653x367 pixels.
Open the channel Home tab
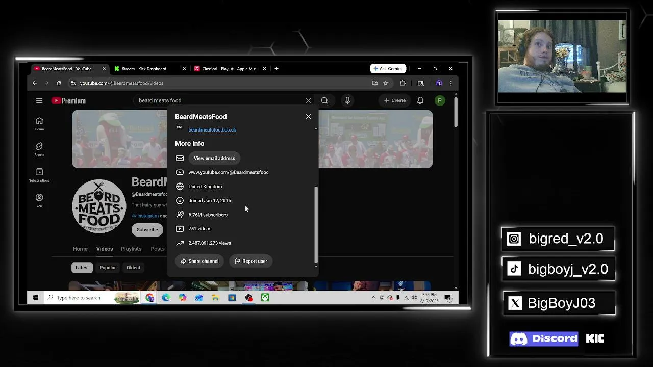pos(80,249)
